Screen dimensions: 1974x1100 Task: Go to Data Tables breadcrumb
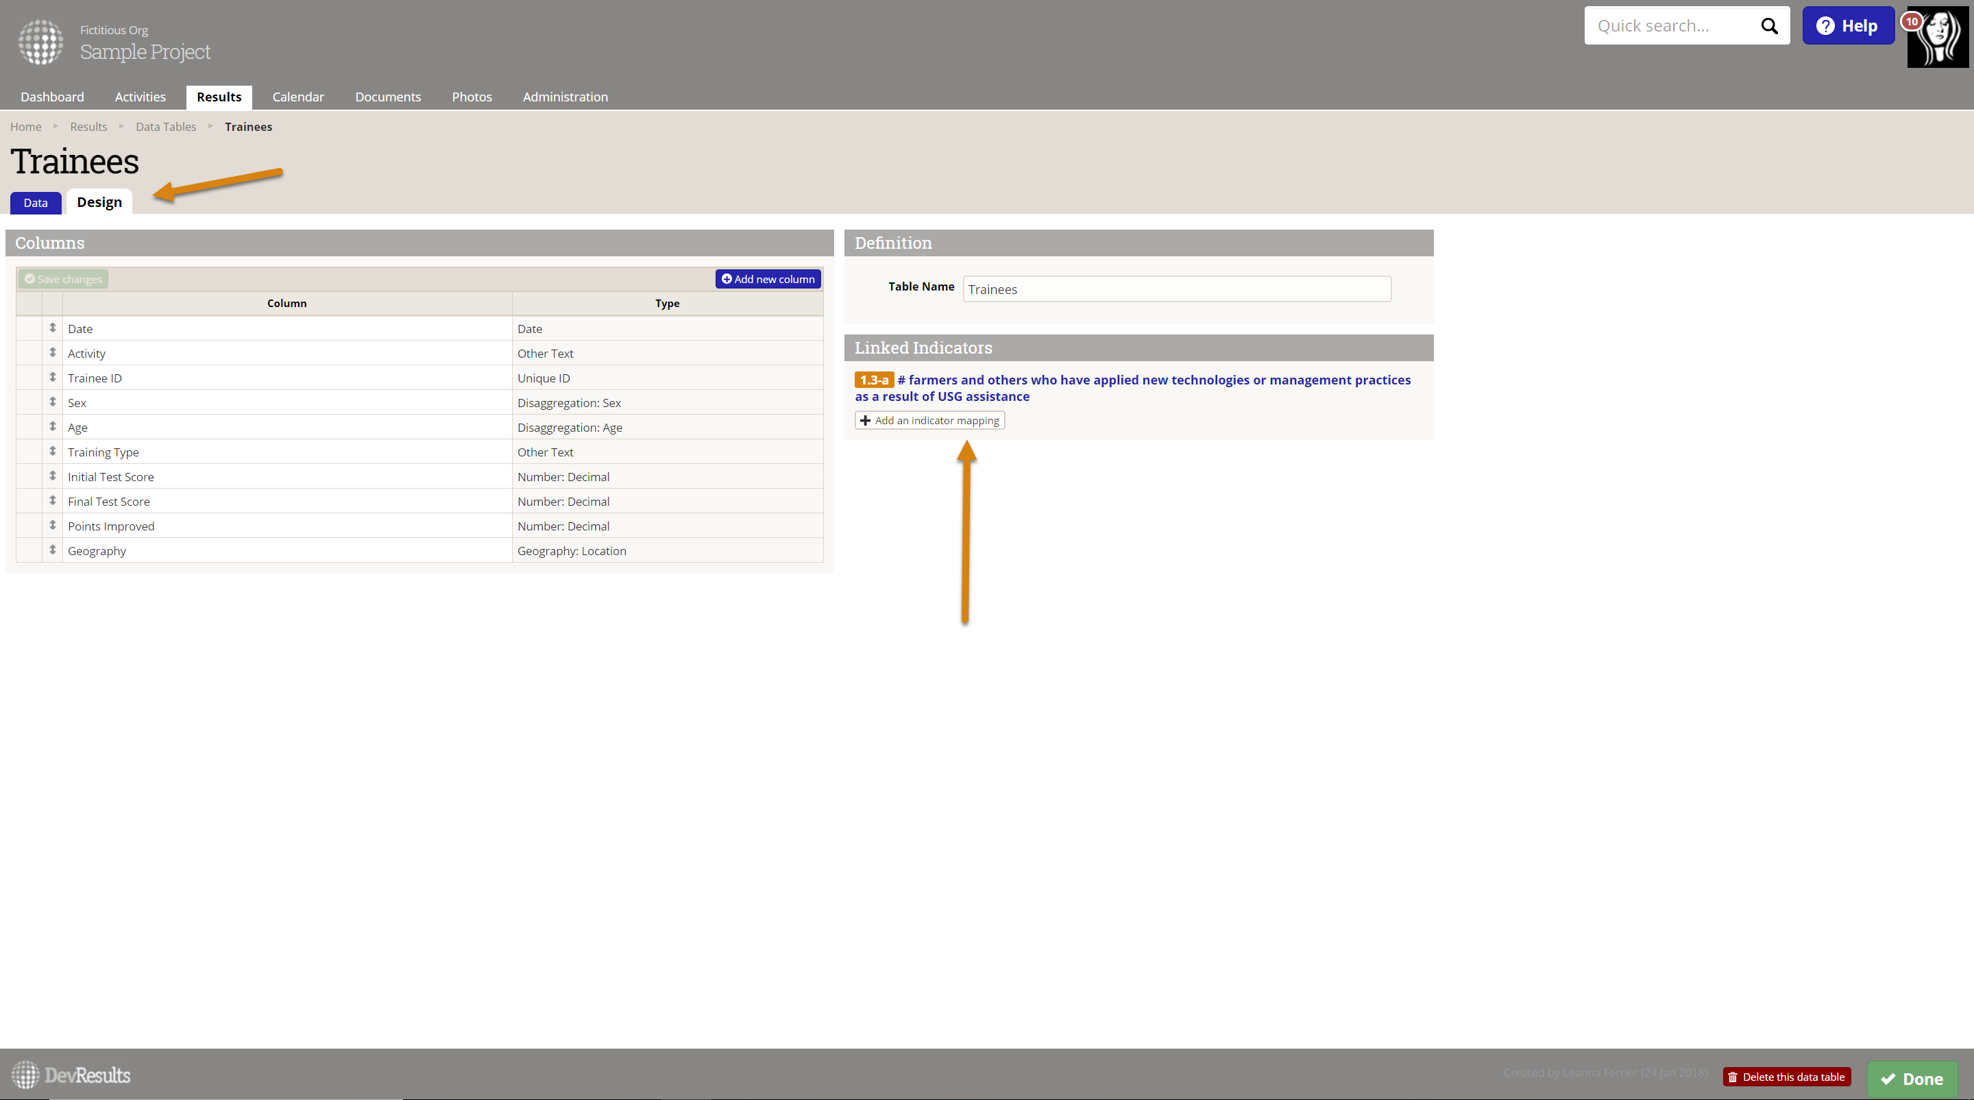click(x=165, y=127)
